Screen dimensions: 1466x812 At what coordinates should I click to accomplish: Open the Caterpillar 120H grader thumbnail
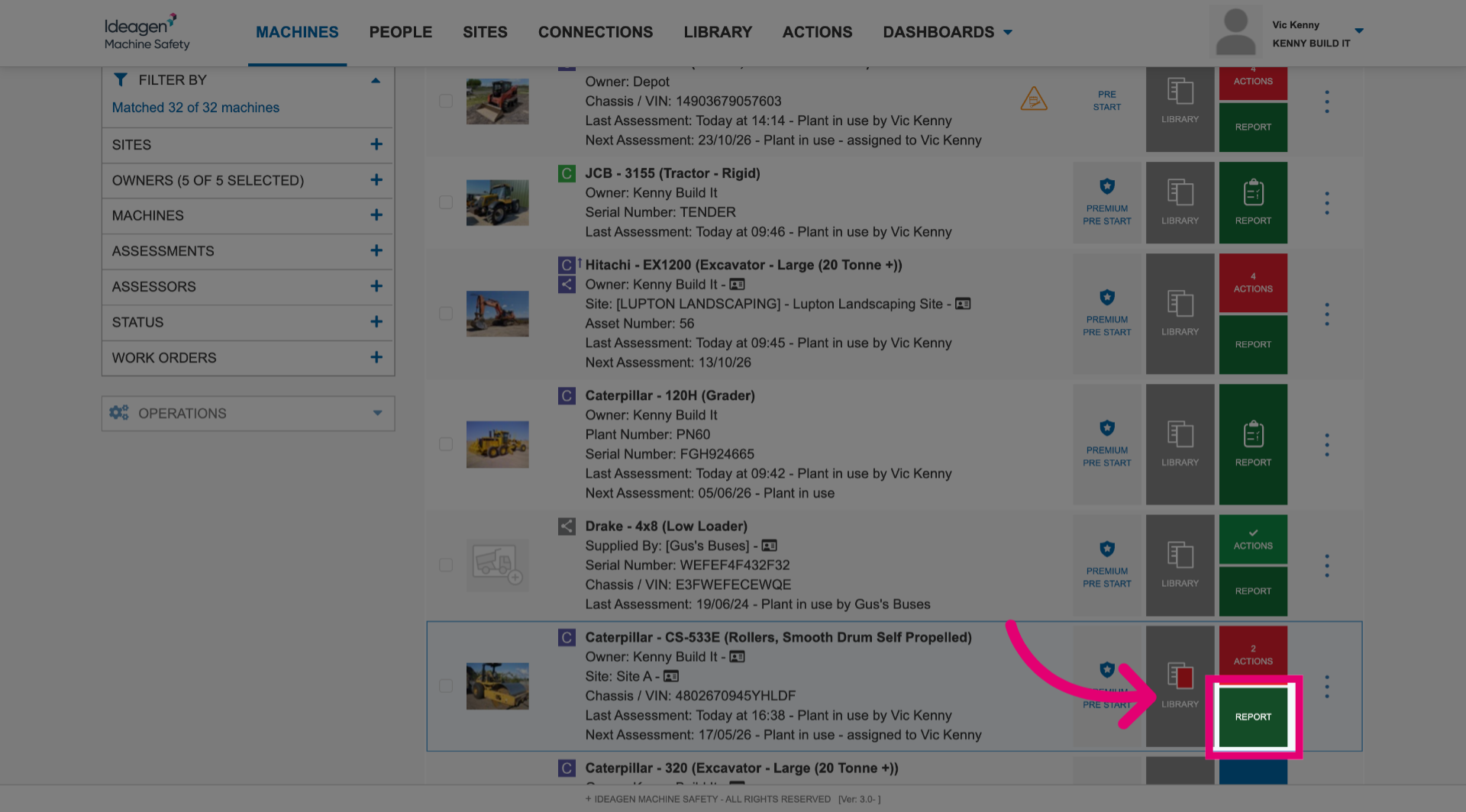pos(497,444)
